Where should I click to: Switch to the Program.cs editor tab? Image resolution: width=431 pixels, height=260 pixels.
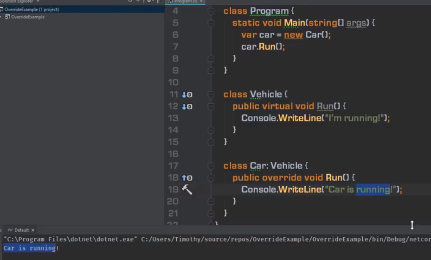(x=185, y=2)
